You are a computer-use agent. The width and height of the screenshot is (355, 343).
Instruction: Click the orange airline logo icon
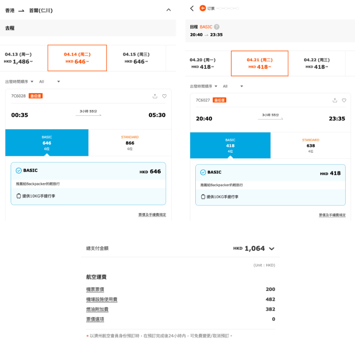point(203,8)
